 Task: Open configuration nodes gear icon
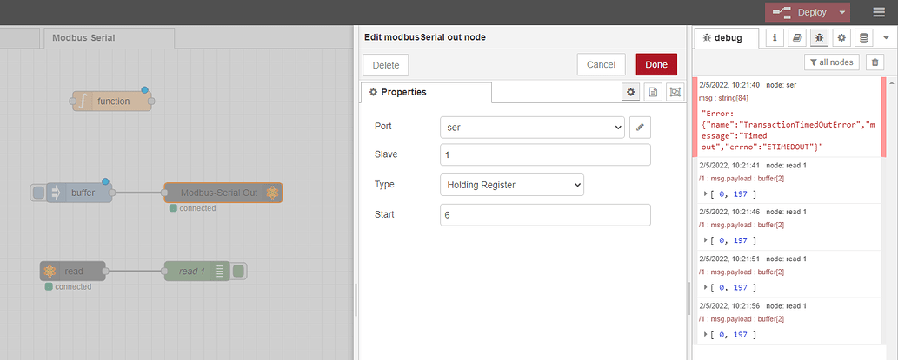[841, 38]
